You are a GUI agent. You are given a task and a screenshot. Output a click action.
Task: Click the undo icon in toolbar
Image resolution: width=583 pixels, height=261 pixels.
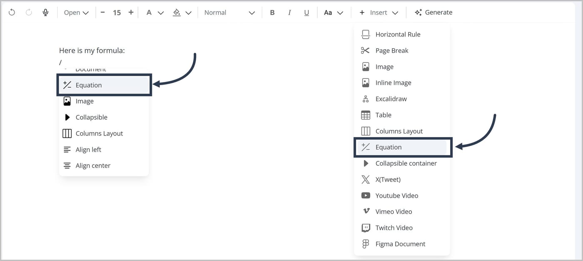(12, 12)
